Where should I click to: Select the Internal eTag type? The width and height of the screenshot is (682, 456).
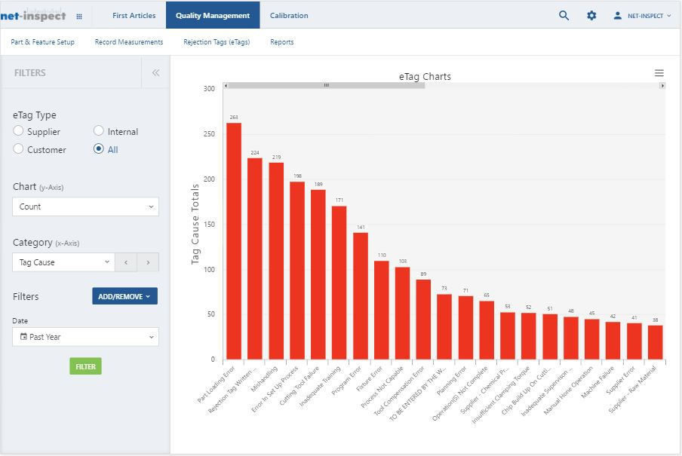[98, 131]
